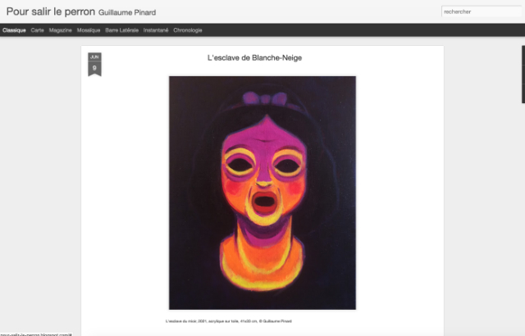This screenshot has width=525, height=336.
Task: Open the Chronologie view
Action: 188,30
